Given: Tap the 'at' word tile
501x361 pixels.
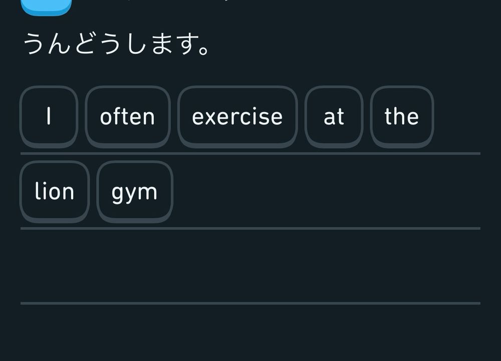Looking at the screenshot, I should (x=334, y=117).
